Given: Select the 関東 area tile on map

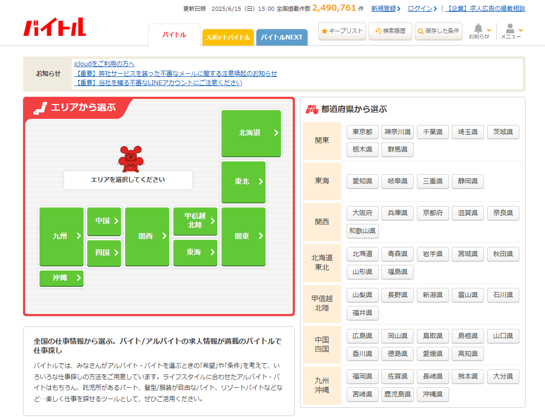Looking at the screenshot, I should 244,237.
